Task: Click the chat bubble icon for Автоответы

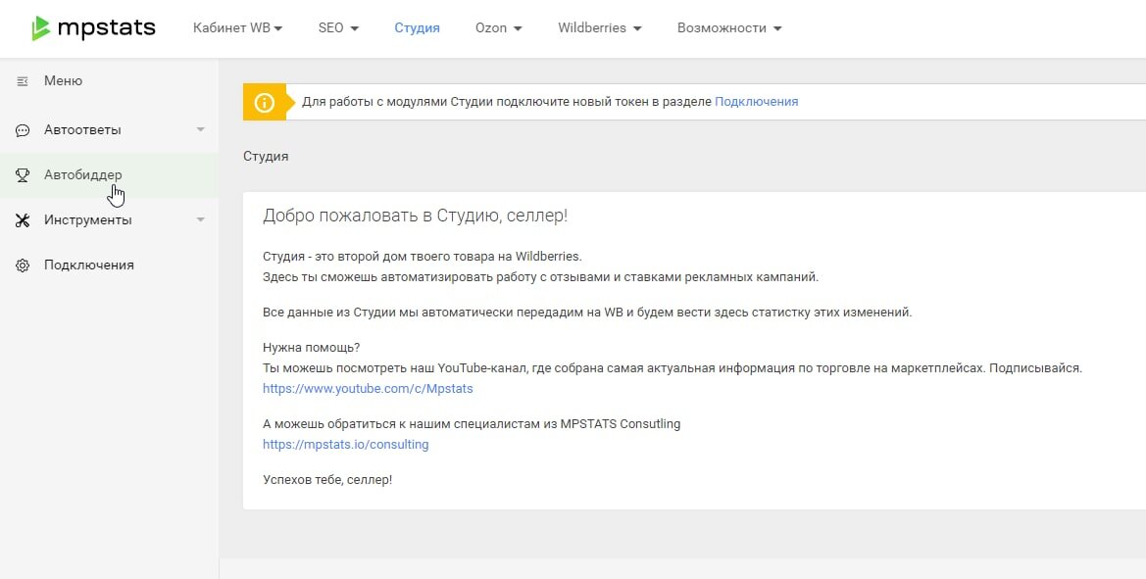Action: tap(23, 130)
